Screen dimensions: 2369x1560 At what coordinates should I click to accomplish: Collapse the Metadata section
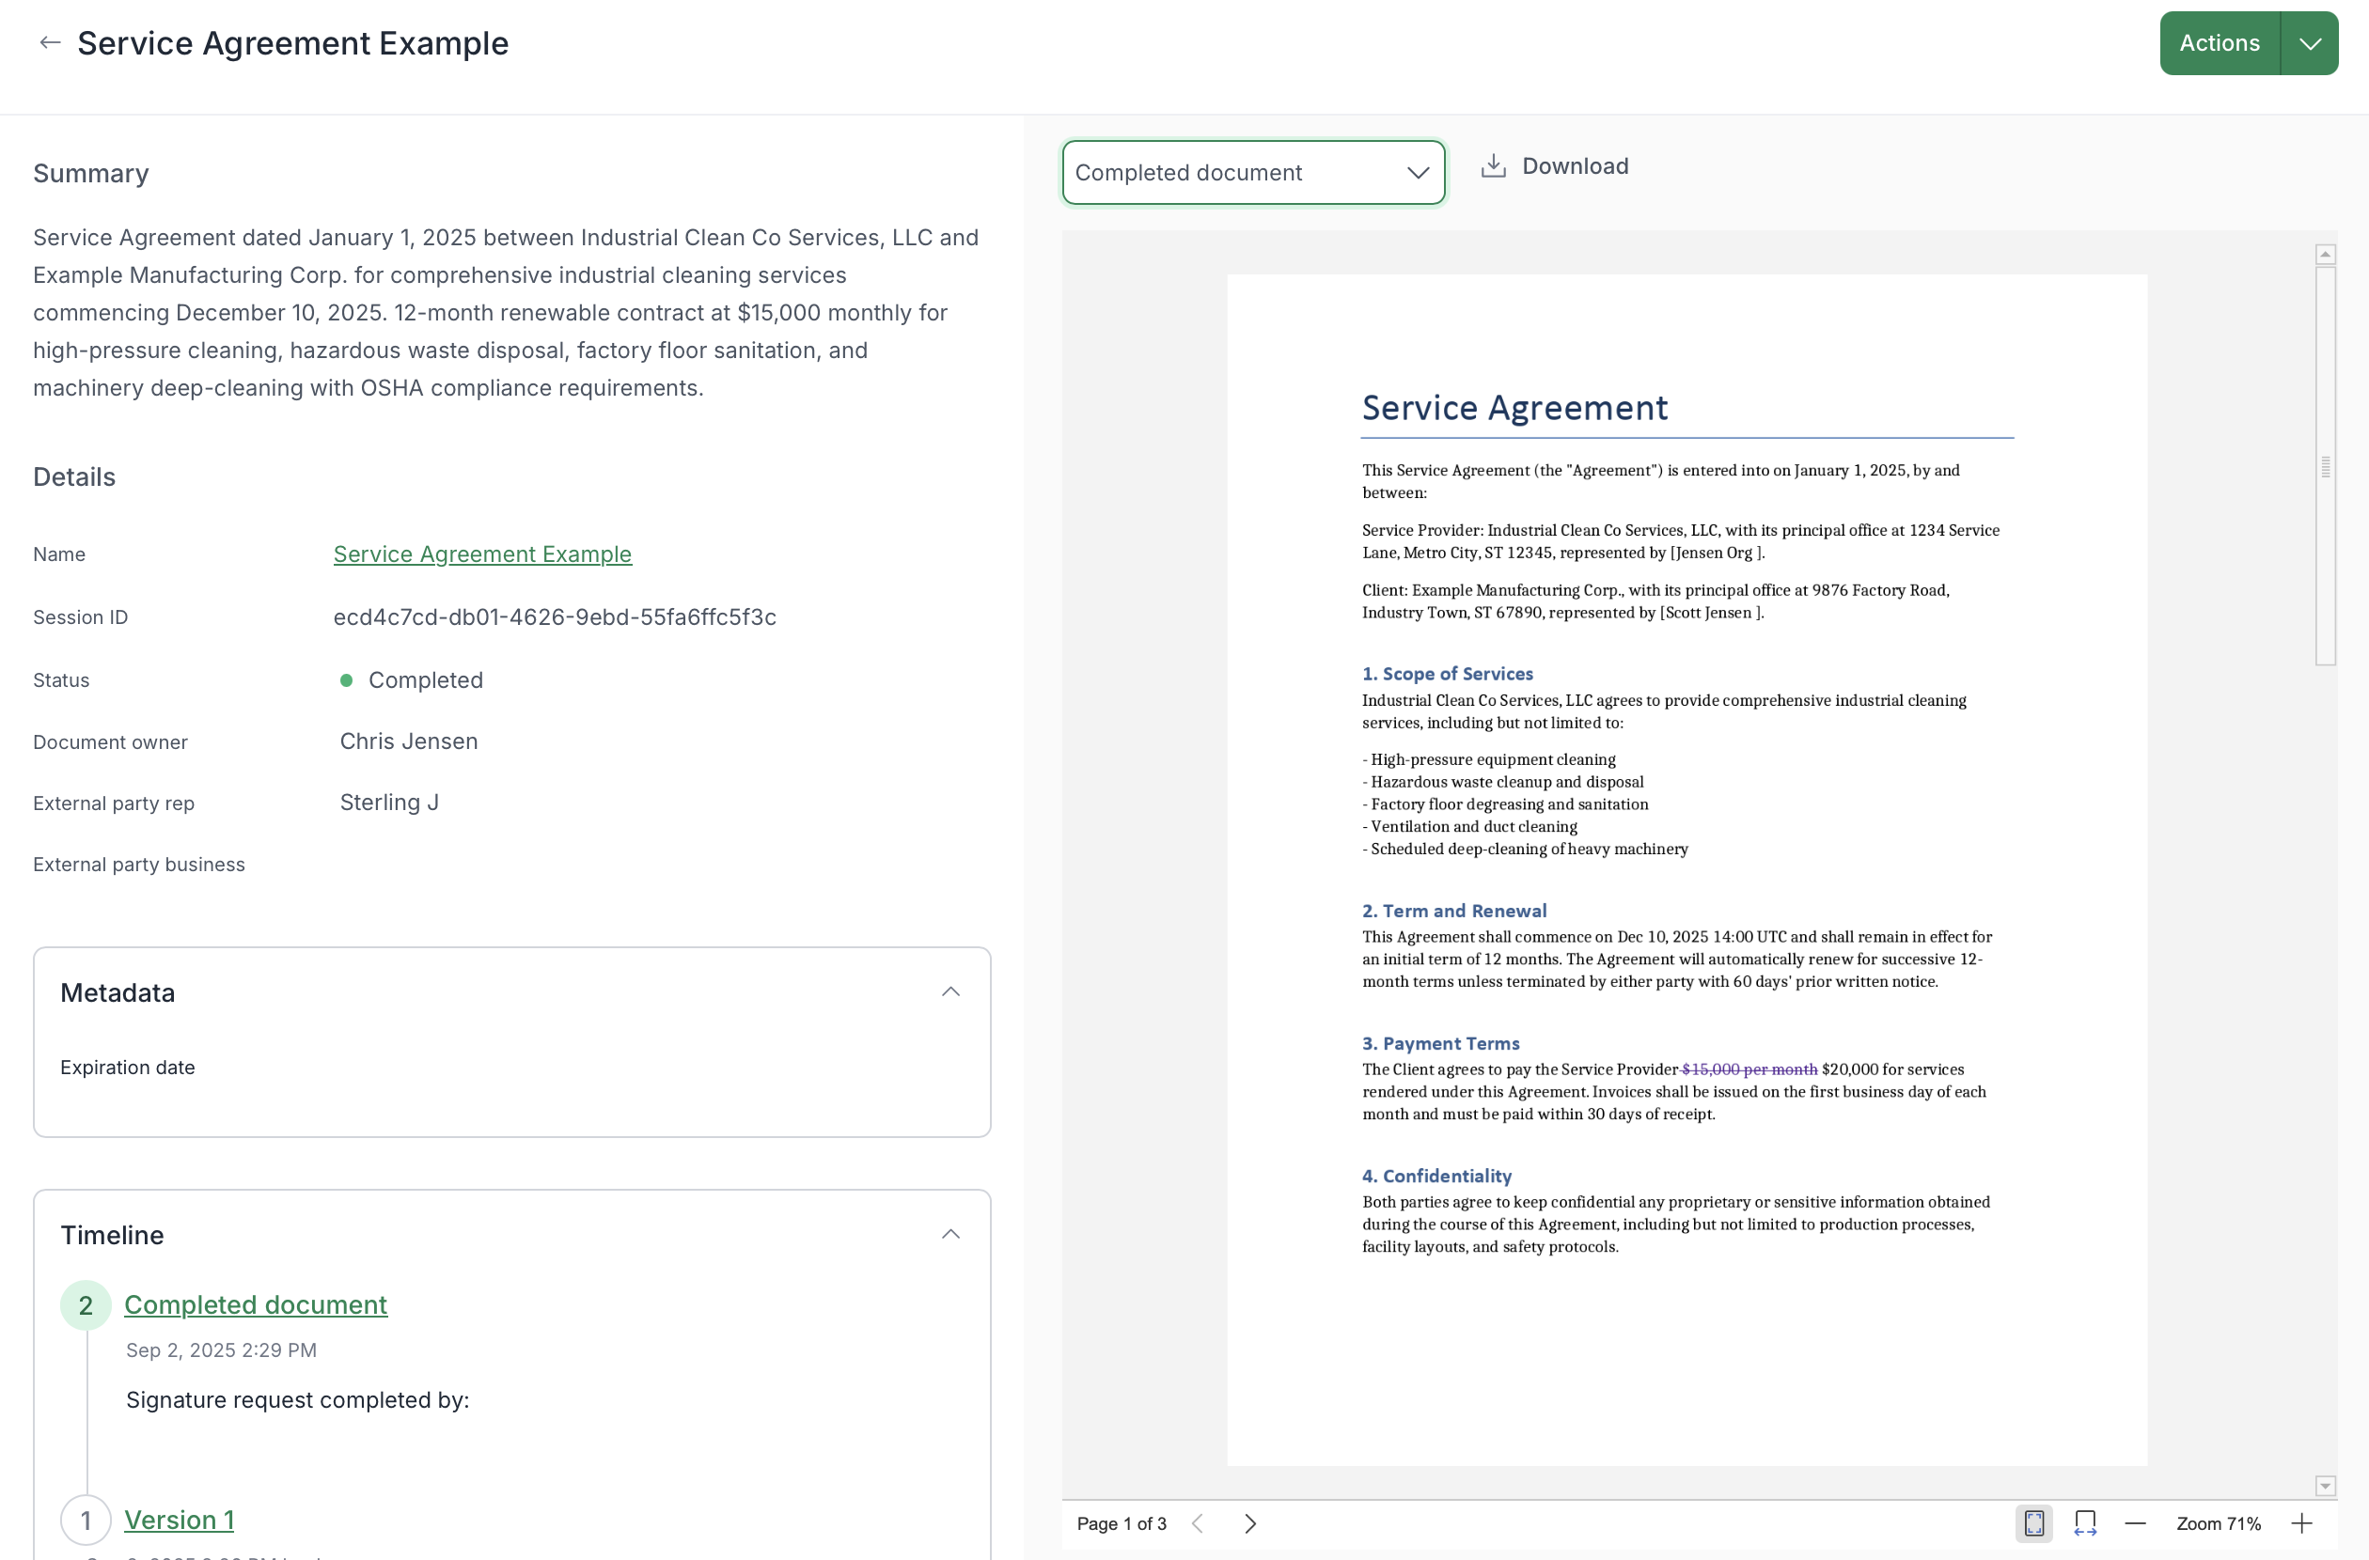[950, 991]
